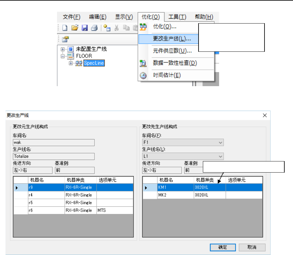Click the Cut scissors icon
Screen dimensions: 293x255
tap(116, 28)
